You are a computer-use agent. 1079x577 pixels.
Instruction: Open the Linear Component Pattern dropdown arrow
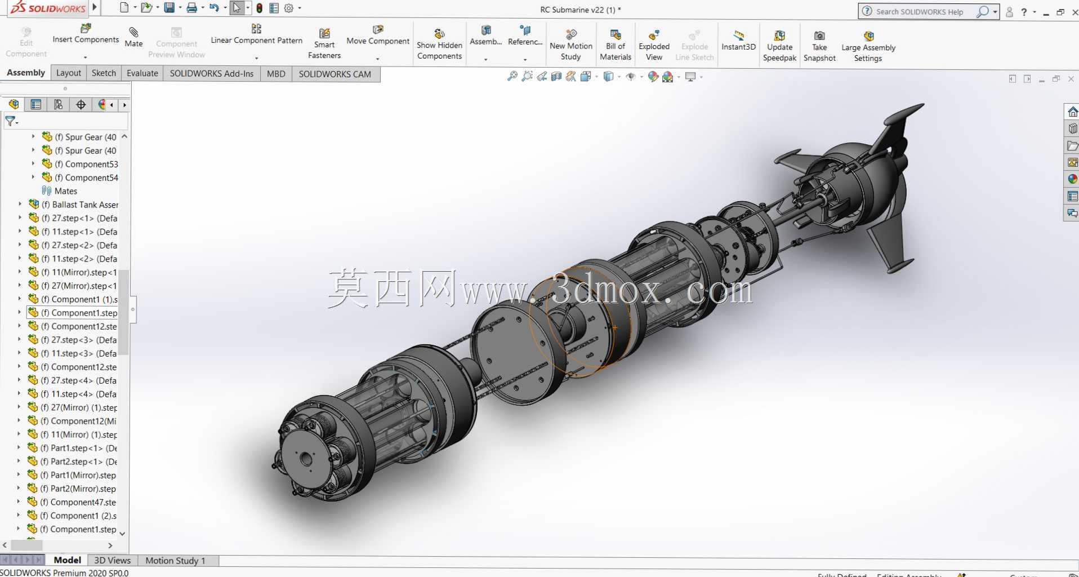(x=256, y=58)
